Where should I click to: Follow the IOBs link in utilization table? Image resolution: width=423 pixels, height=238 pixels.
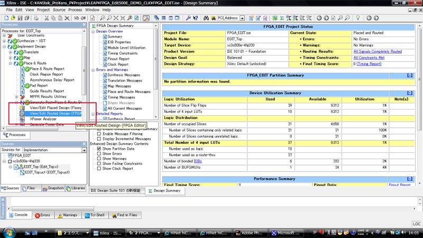click(x=198, y=161)
